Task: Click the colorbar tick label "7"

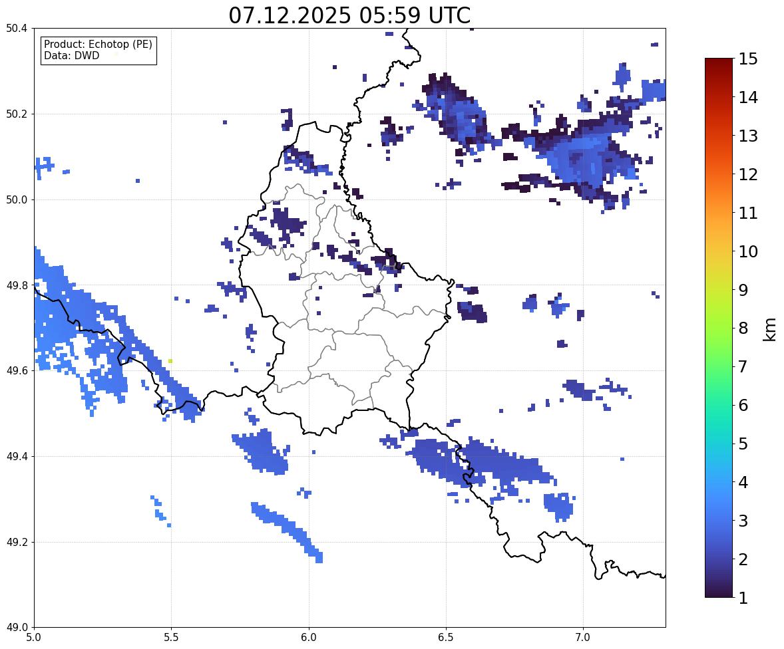Action: (x=743, y=366)
